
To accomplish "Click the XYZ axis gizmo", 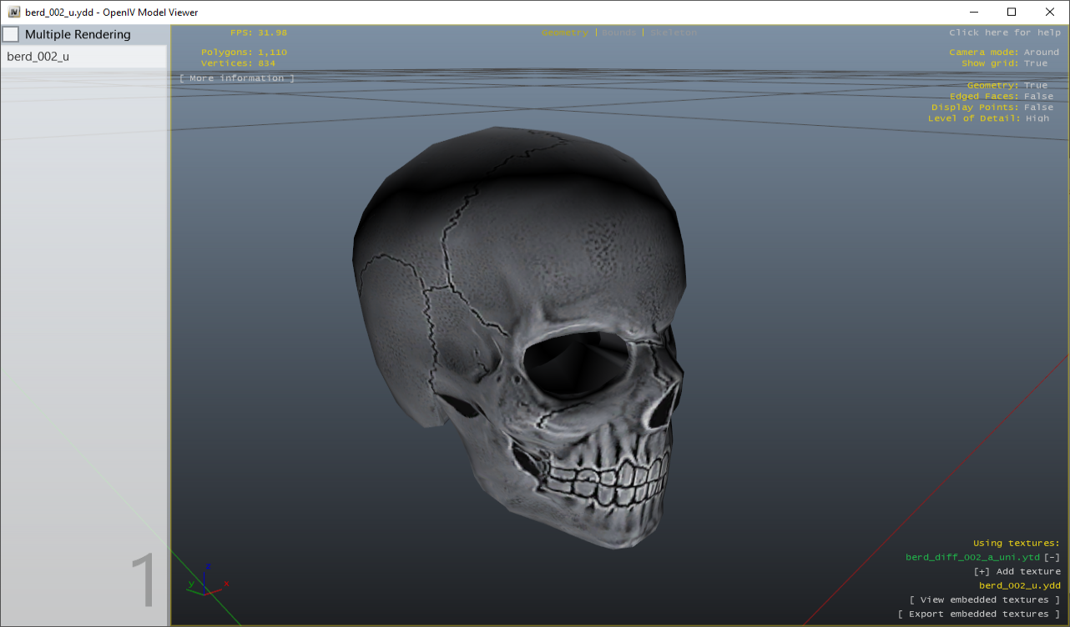I will coord(207,582).
